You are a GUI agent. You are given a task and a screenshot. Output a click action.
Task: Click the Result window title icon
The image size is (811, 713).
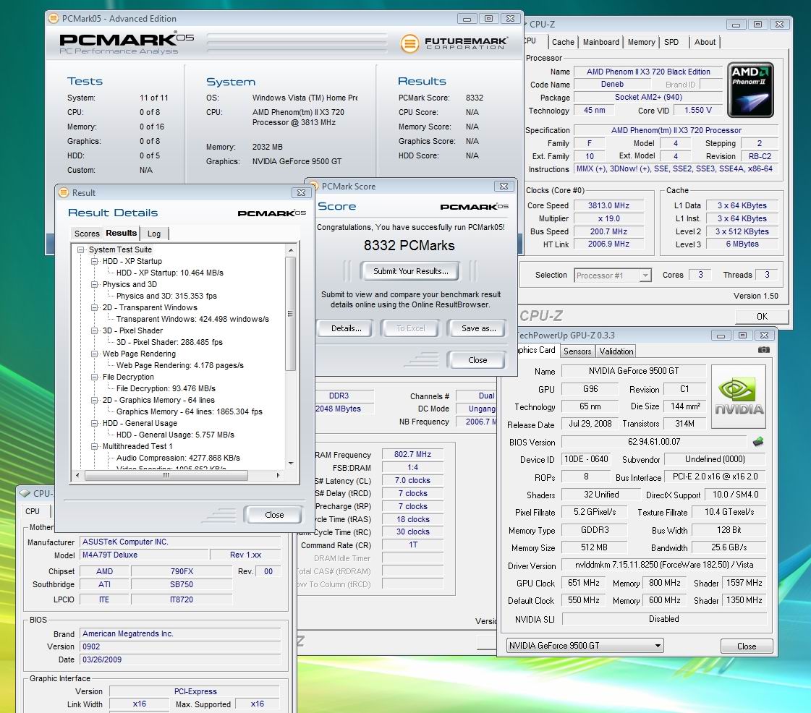(64, 192)
